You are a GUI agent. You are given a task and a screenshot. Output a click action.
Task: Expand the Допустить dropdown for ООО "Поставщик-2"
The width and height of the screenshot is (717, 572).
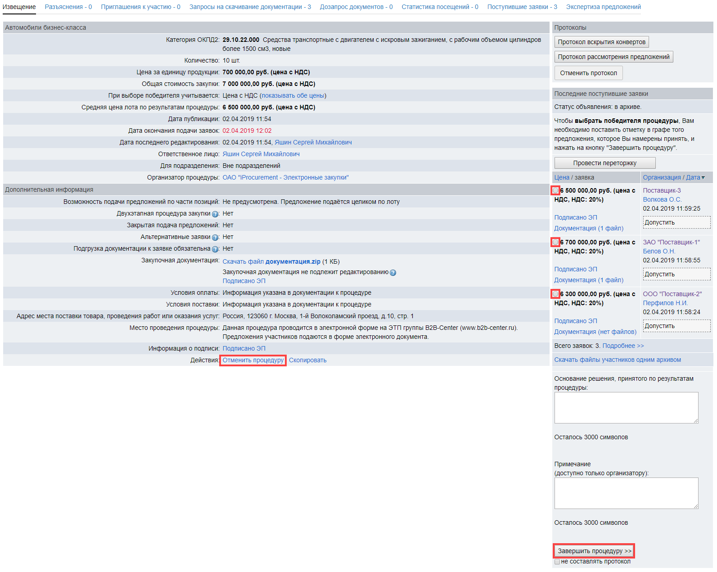click(676, 326)
